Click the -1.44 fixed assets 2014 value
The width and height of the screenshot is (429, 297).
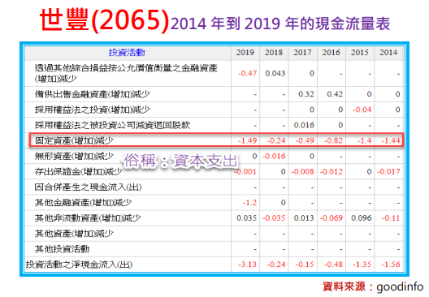pos(391,140)
